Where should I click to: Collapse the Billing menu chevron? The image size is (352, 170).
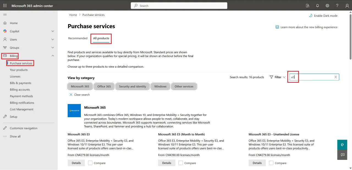(x=53, y=56)
